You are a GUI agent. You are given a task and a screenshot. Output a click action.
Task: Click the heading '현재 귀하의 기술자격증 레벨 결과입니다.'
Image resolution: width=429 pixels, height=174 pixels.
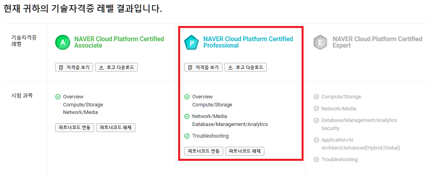(x=83, y=9)
